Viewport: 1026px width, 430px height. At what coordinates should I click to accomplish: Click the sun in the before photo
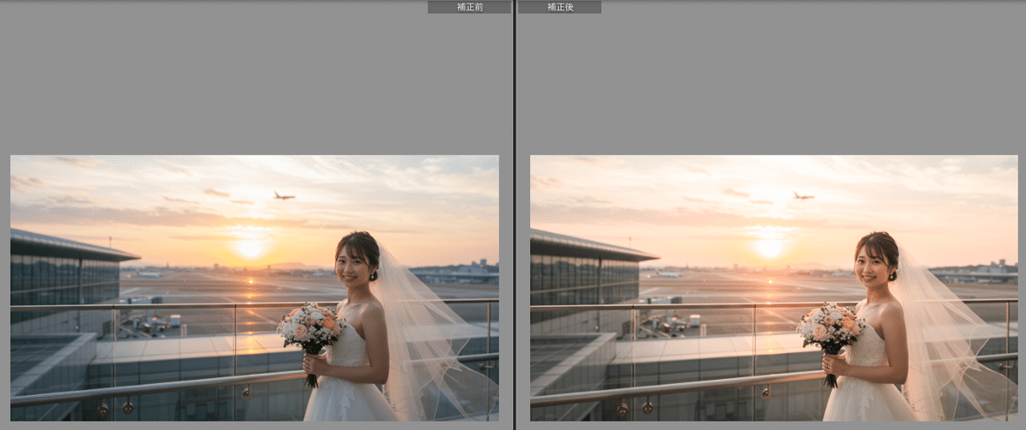[250, 248]
